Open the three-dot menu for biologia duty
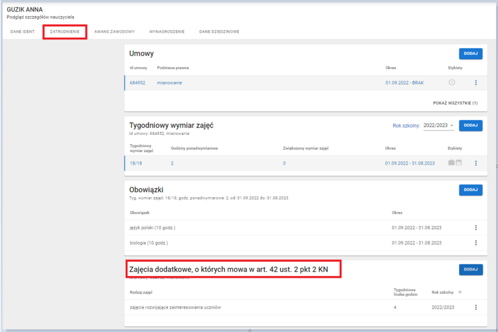The image size is (498, 332). point(475,243)
